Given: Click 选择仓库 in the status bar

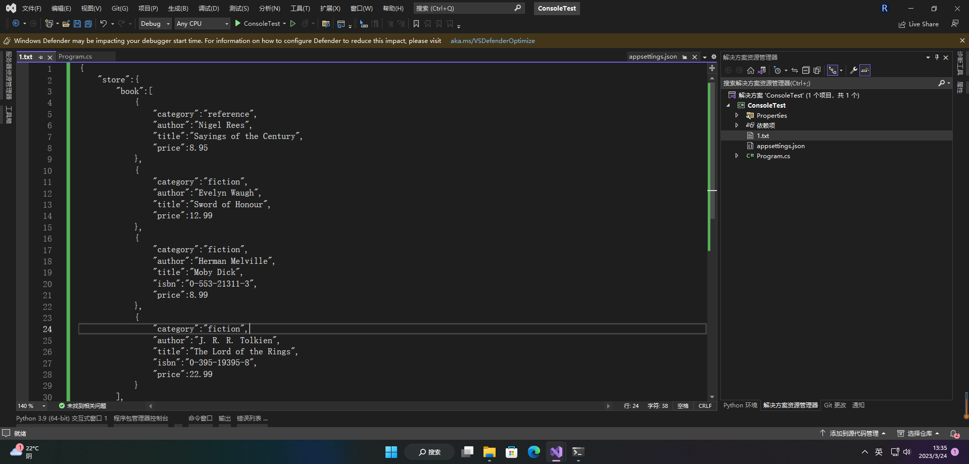Looking at the screenshot, I should (x=918, y=434).
